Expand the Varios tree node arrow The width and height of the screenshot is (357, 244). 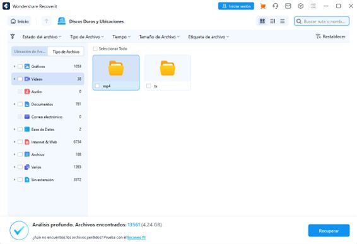coord(15,167)
